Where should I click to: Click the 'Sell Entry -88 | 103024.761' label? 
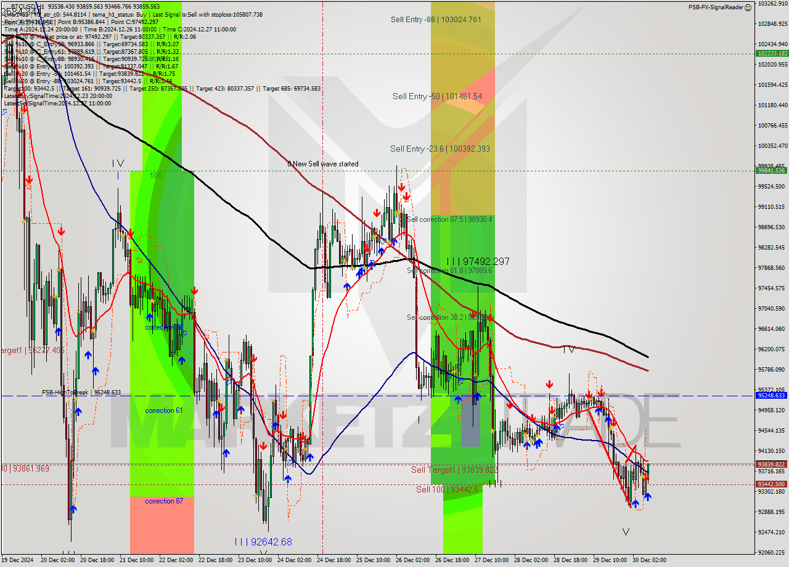pyautogui.click(x=436, y=20)
